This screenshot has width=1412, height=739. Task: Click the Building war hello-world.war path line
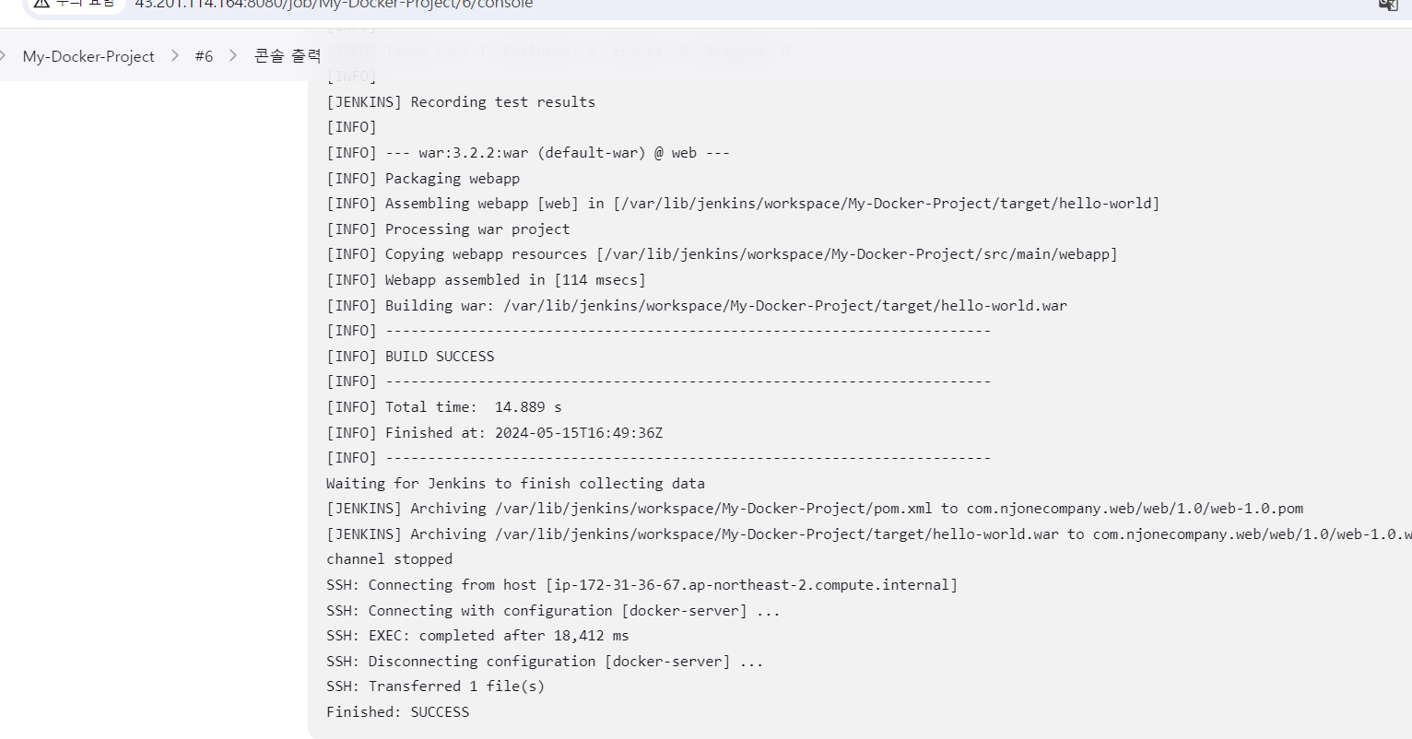[697, 305]
